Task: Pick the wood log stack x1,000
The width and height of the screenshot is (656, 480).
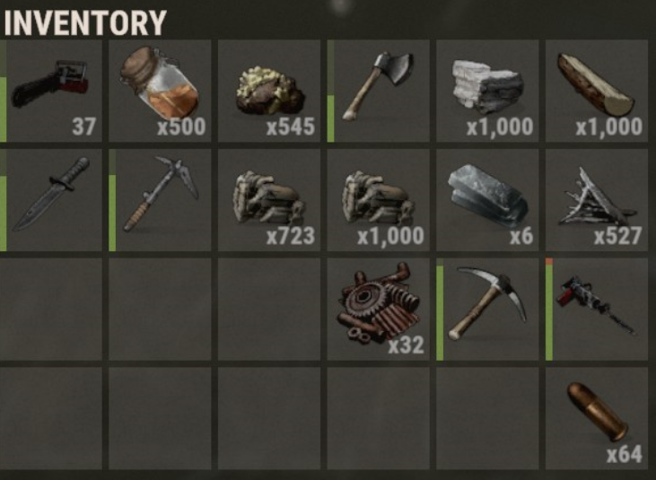Action: point(597,91)
